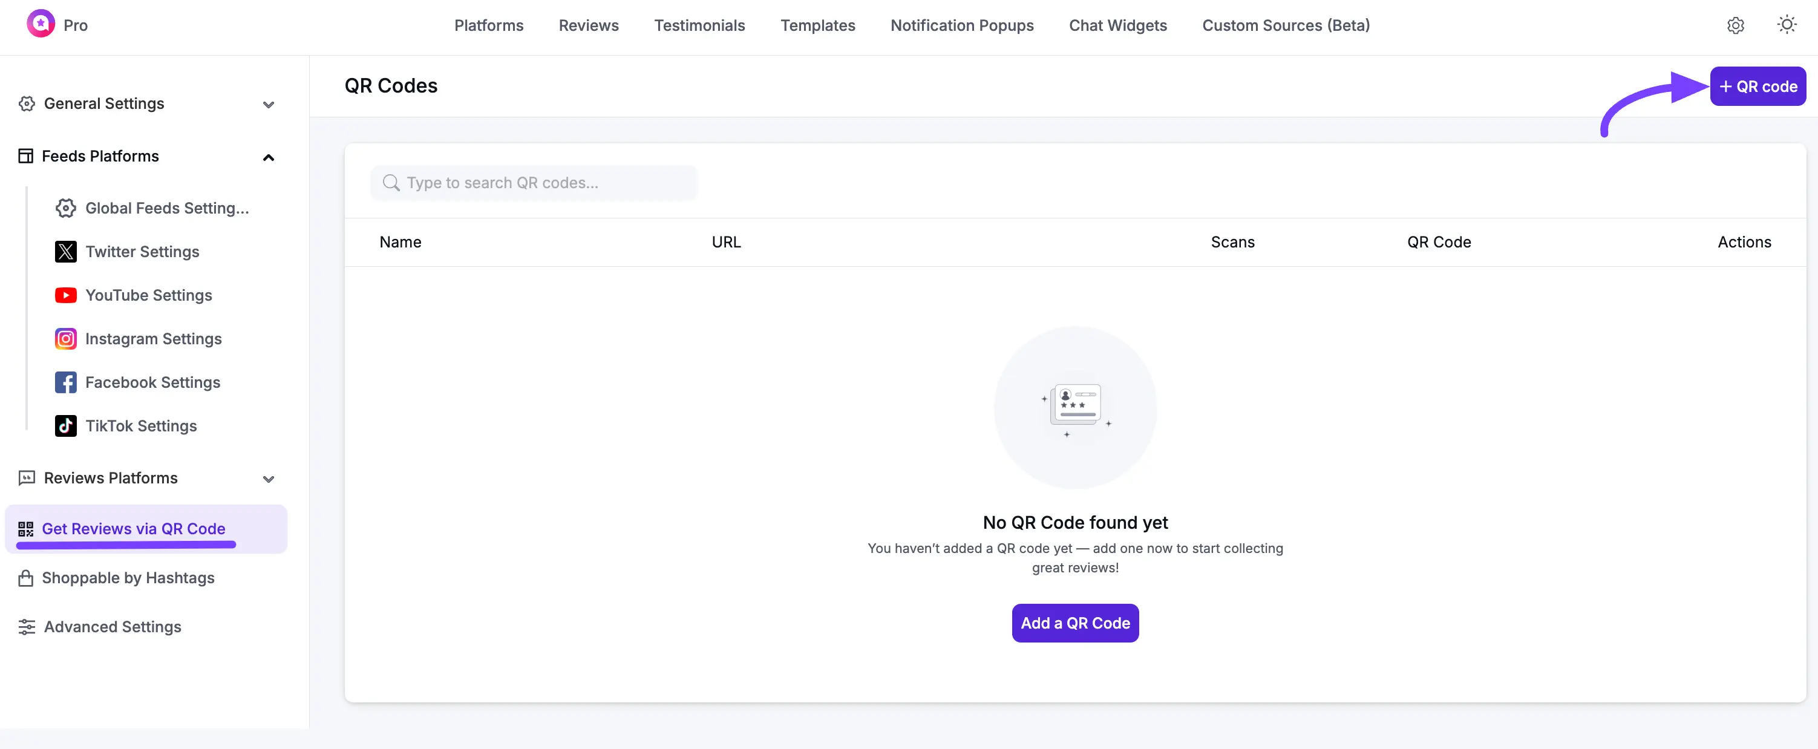Focus the QR codes search field
Screen dimensions: 1818x749
click(x=534, y=183)
